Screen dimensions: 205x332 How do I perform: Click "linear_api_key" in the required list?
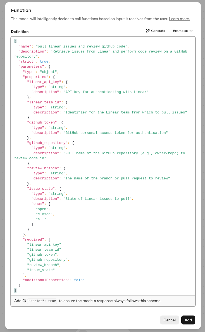(44, 245)
